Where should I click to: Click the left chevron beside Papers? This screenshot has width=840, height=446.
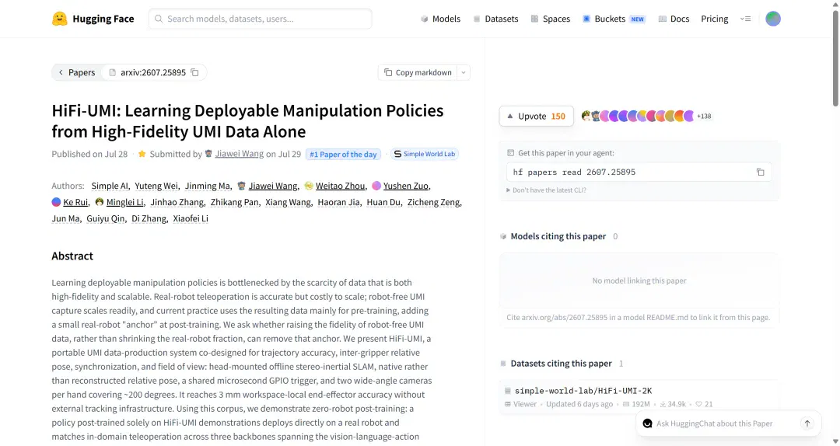tap(61, 72)
